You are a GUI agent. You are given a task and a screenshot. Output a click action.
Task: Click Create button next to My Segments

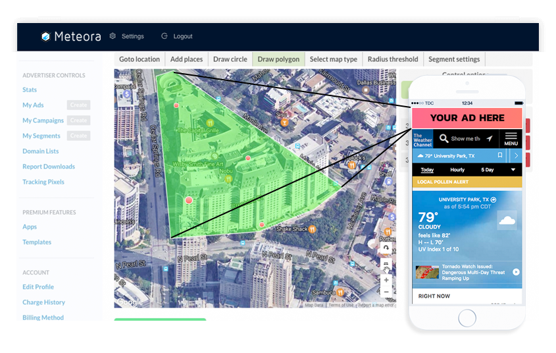click(78, 136)
